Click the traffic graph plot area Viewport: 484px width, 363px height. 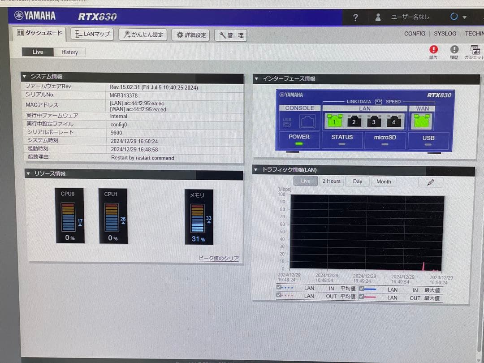pyautogui.click(x=367, y=232)
